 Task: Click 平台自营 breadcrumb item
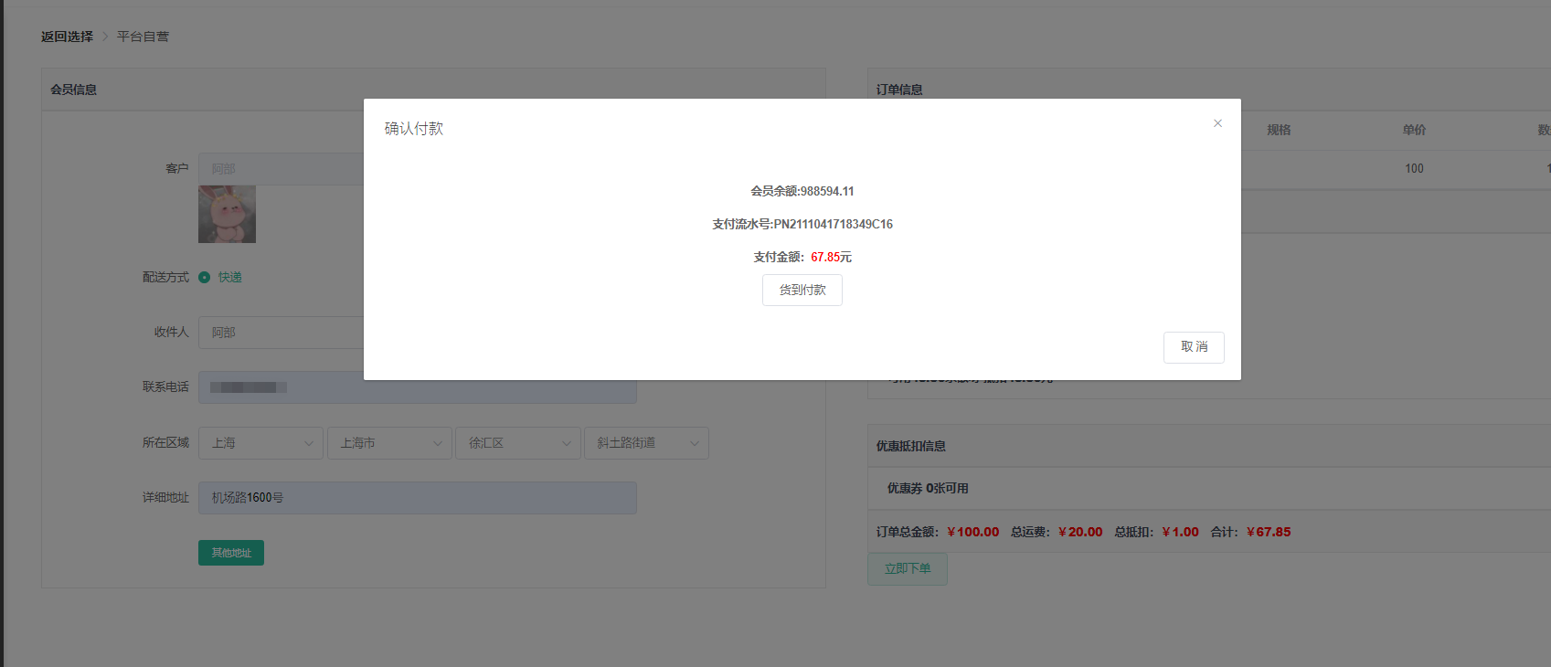[143, 37]
